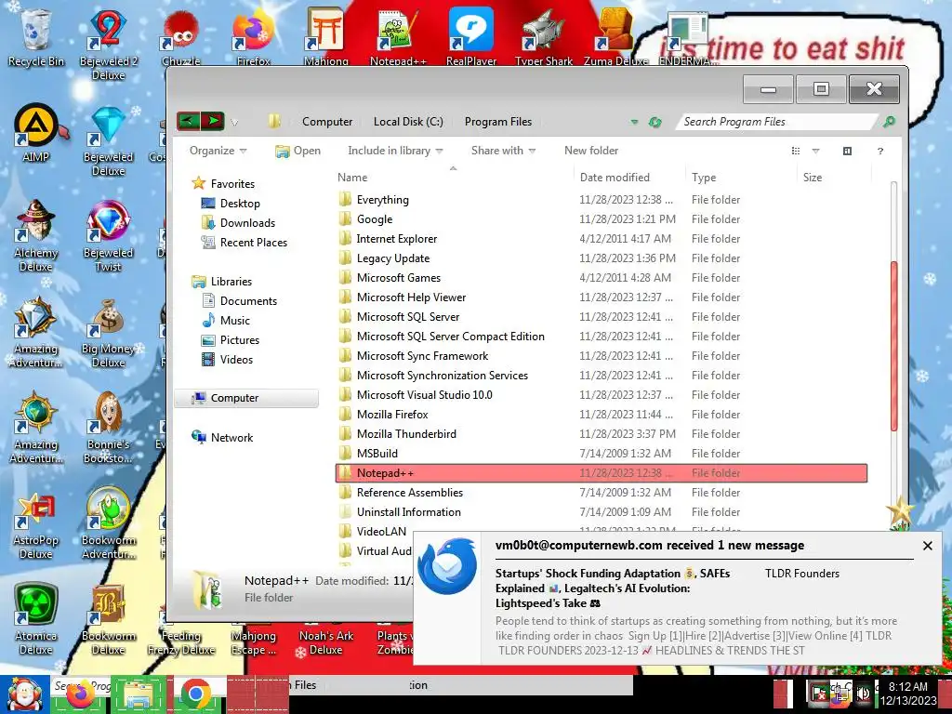Open Zuma Deluxe desktop shortcut
This screenshot has width=952, height=714.
coord(615,36)
